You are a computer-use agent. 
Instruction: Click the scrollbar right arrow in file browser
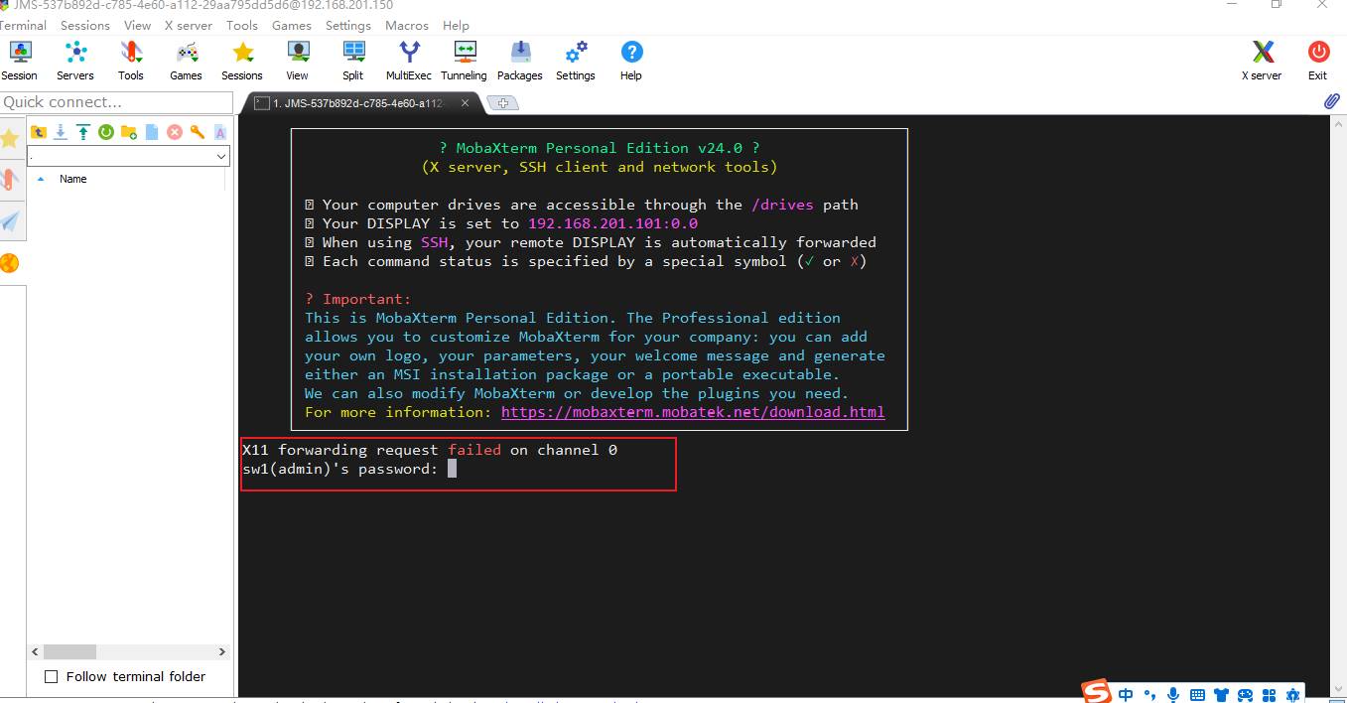[x=222, y=652]
